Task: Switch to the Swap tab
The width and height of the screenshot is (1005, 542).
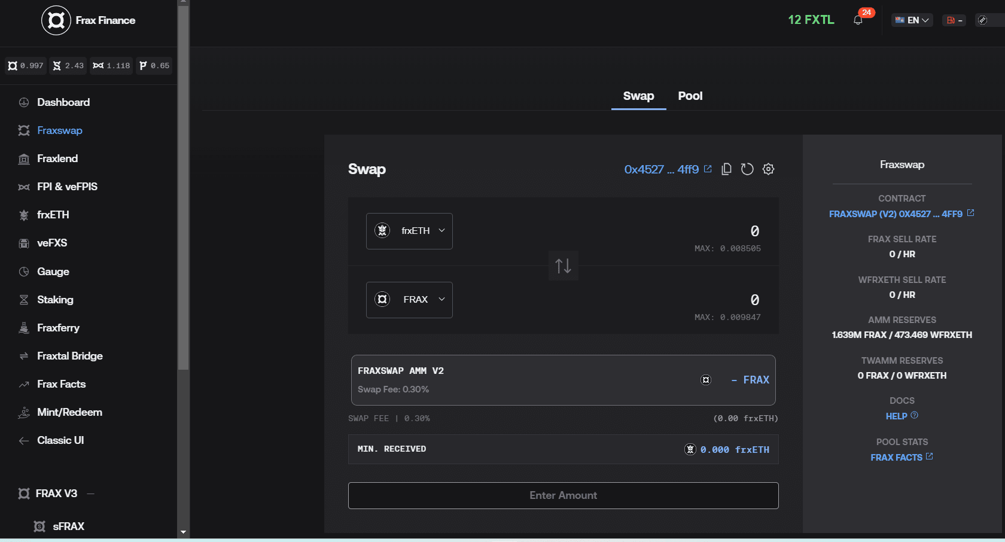Action: pyautogui.click(x=638, y=96)
